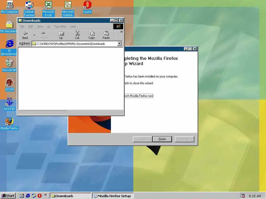266x199 pixels.
Task: Select the Recycle Bin icon
Action: pos(9,65)
